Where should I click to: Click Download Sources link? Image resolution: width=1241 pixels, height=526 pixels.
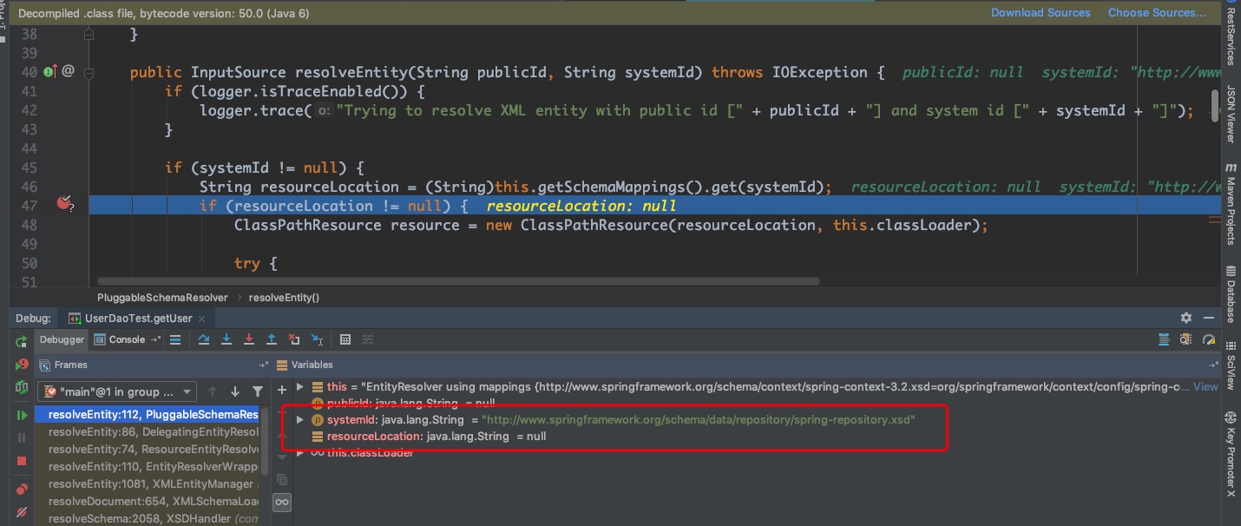[x=1041, y=13]
